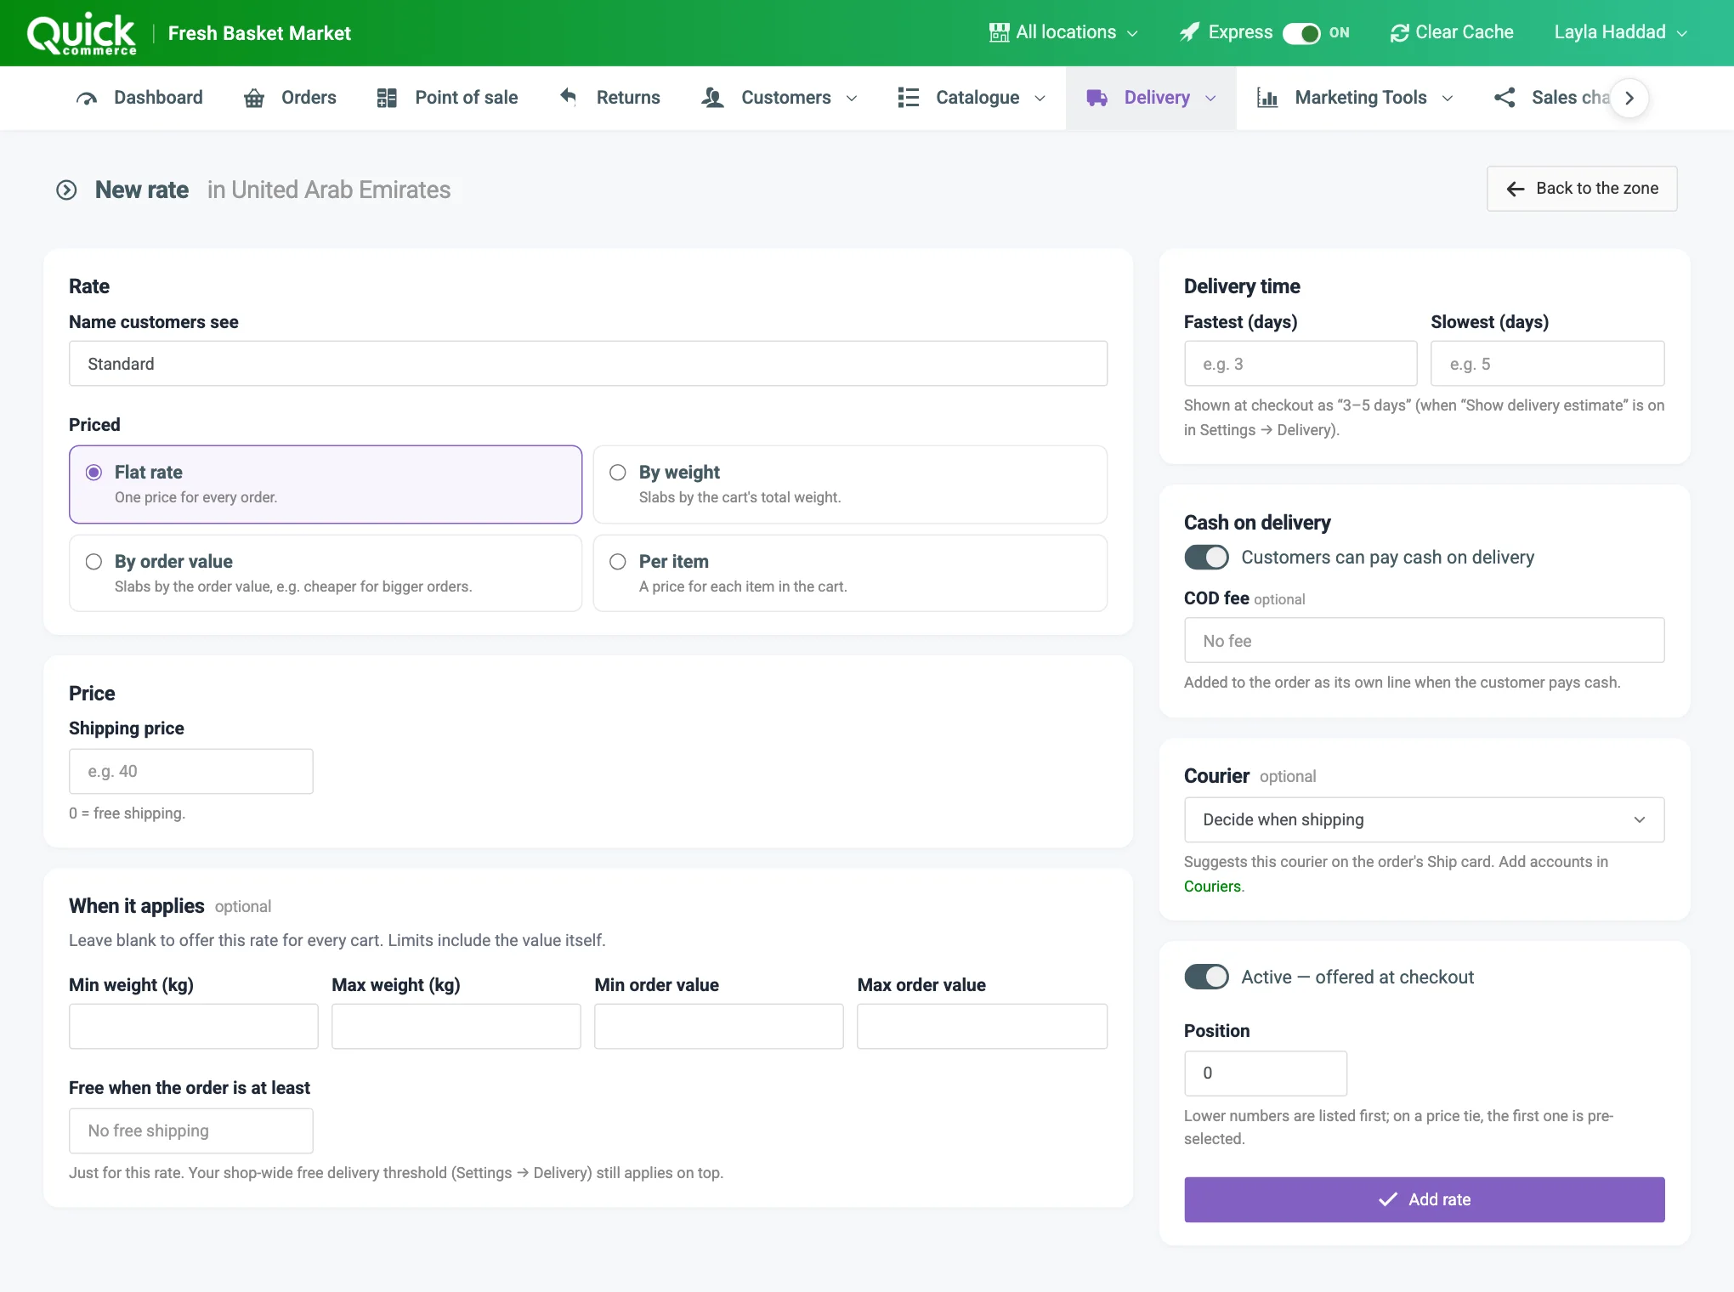Expand the Catalogue menu chevron
1734x1292 pixels.
(x=1040, y=99)
